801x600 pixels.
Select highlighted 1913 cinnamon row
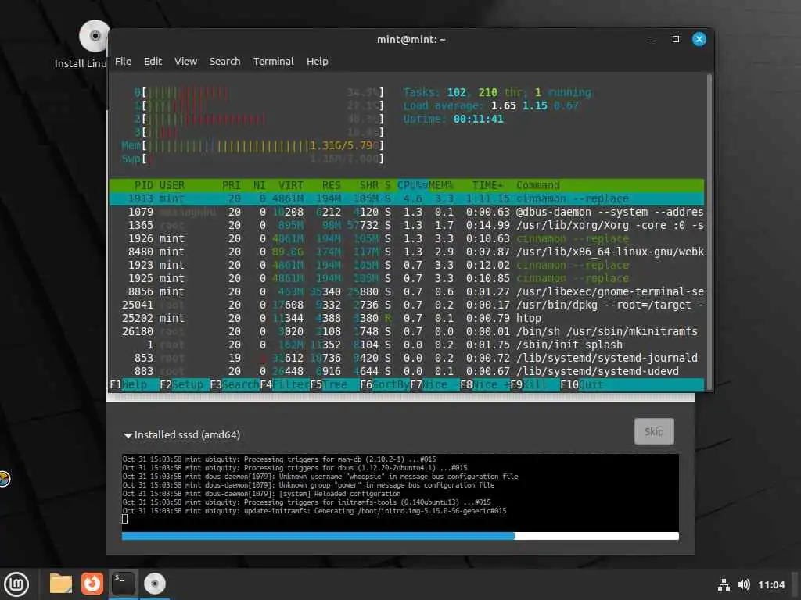406,198
